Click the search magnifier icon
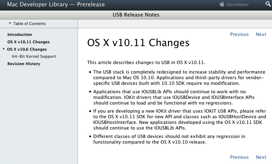 268,4
